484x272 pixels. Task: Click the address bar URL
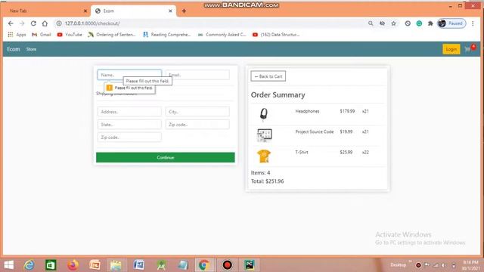point(92,23)
